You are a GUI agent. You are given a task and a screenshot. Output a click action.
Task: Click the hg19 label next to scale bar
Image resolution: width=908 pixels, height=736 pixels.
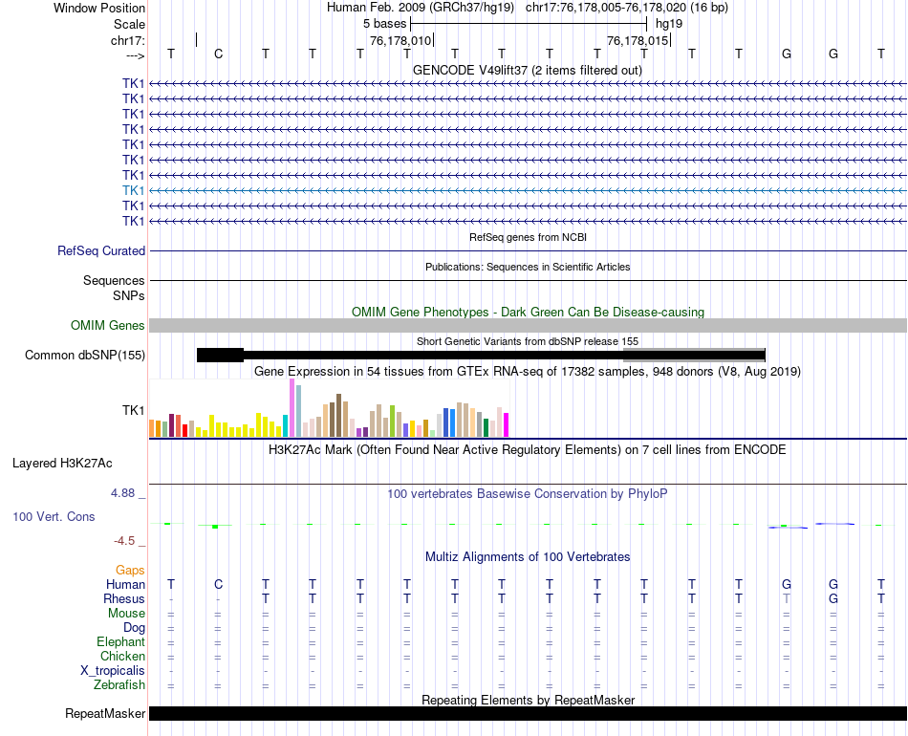coord(669,24)
